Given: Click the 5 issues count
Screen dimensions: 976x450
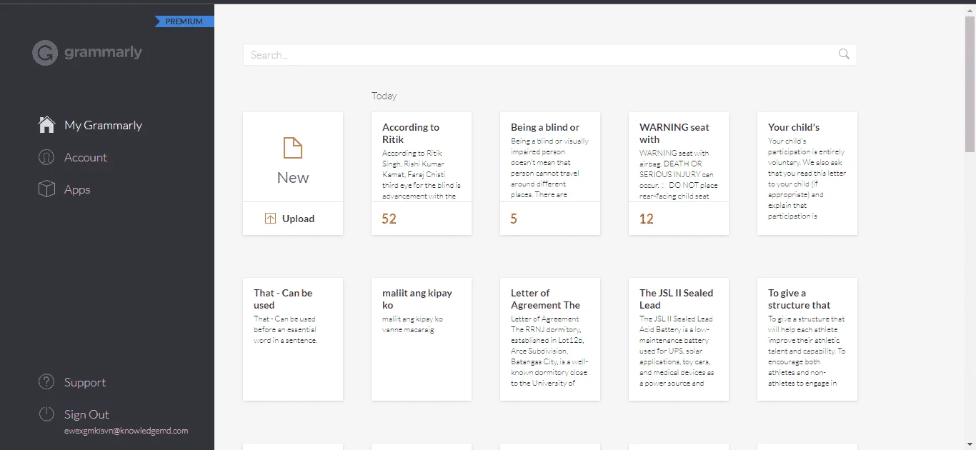Looking at the screenshot, I should pyautogui.click(x=514, y=219).
